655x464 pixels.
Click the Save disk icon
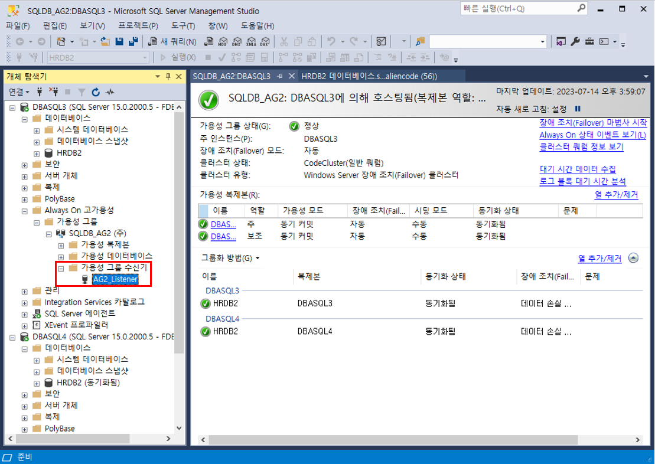coord(119,41)
